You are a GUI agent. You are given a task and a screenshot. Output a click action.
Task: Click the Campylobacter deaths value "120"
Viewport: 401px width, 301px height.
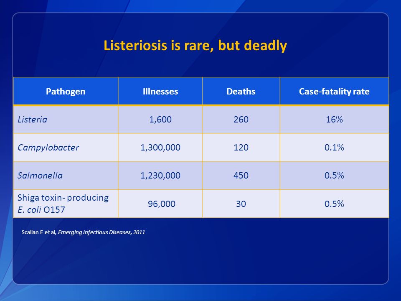pyautogui.click(x=241, y=148)
